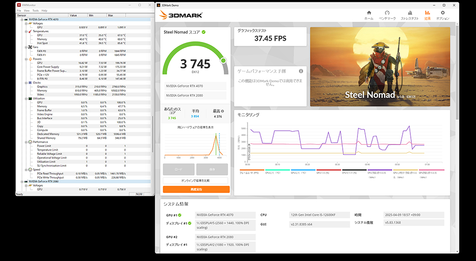The height and width of the screenshot is (261, 476).
Task: Click the Powers flame icon
Action: (30, 59)
